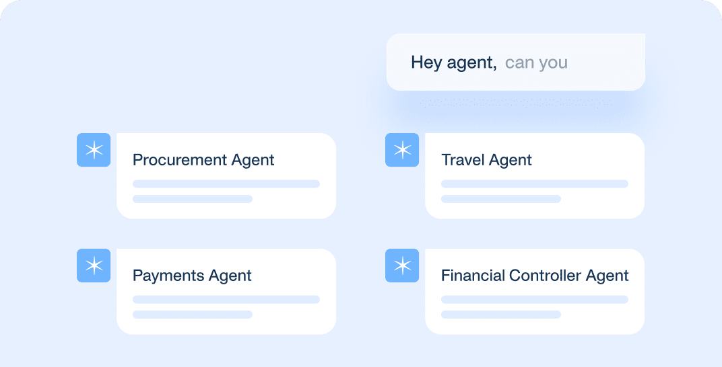Screen dimensions: 722x367
Task: Click the 'Hey agent,' typed text
Action: (453, 63)
